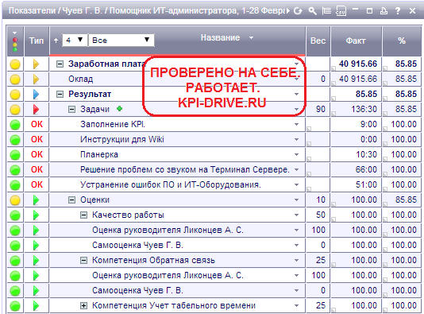Viewport: 424px width, 314px height.
Task: Click % value 85.85 in Результат row
Action: pos(406,94)
